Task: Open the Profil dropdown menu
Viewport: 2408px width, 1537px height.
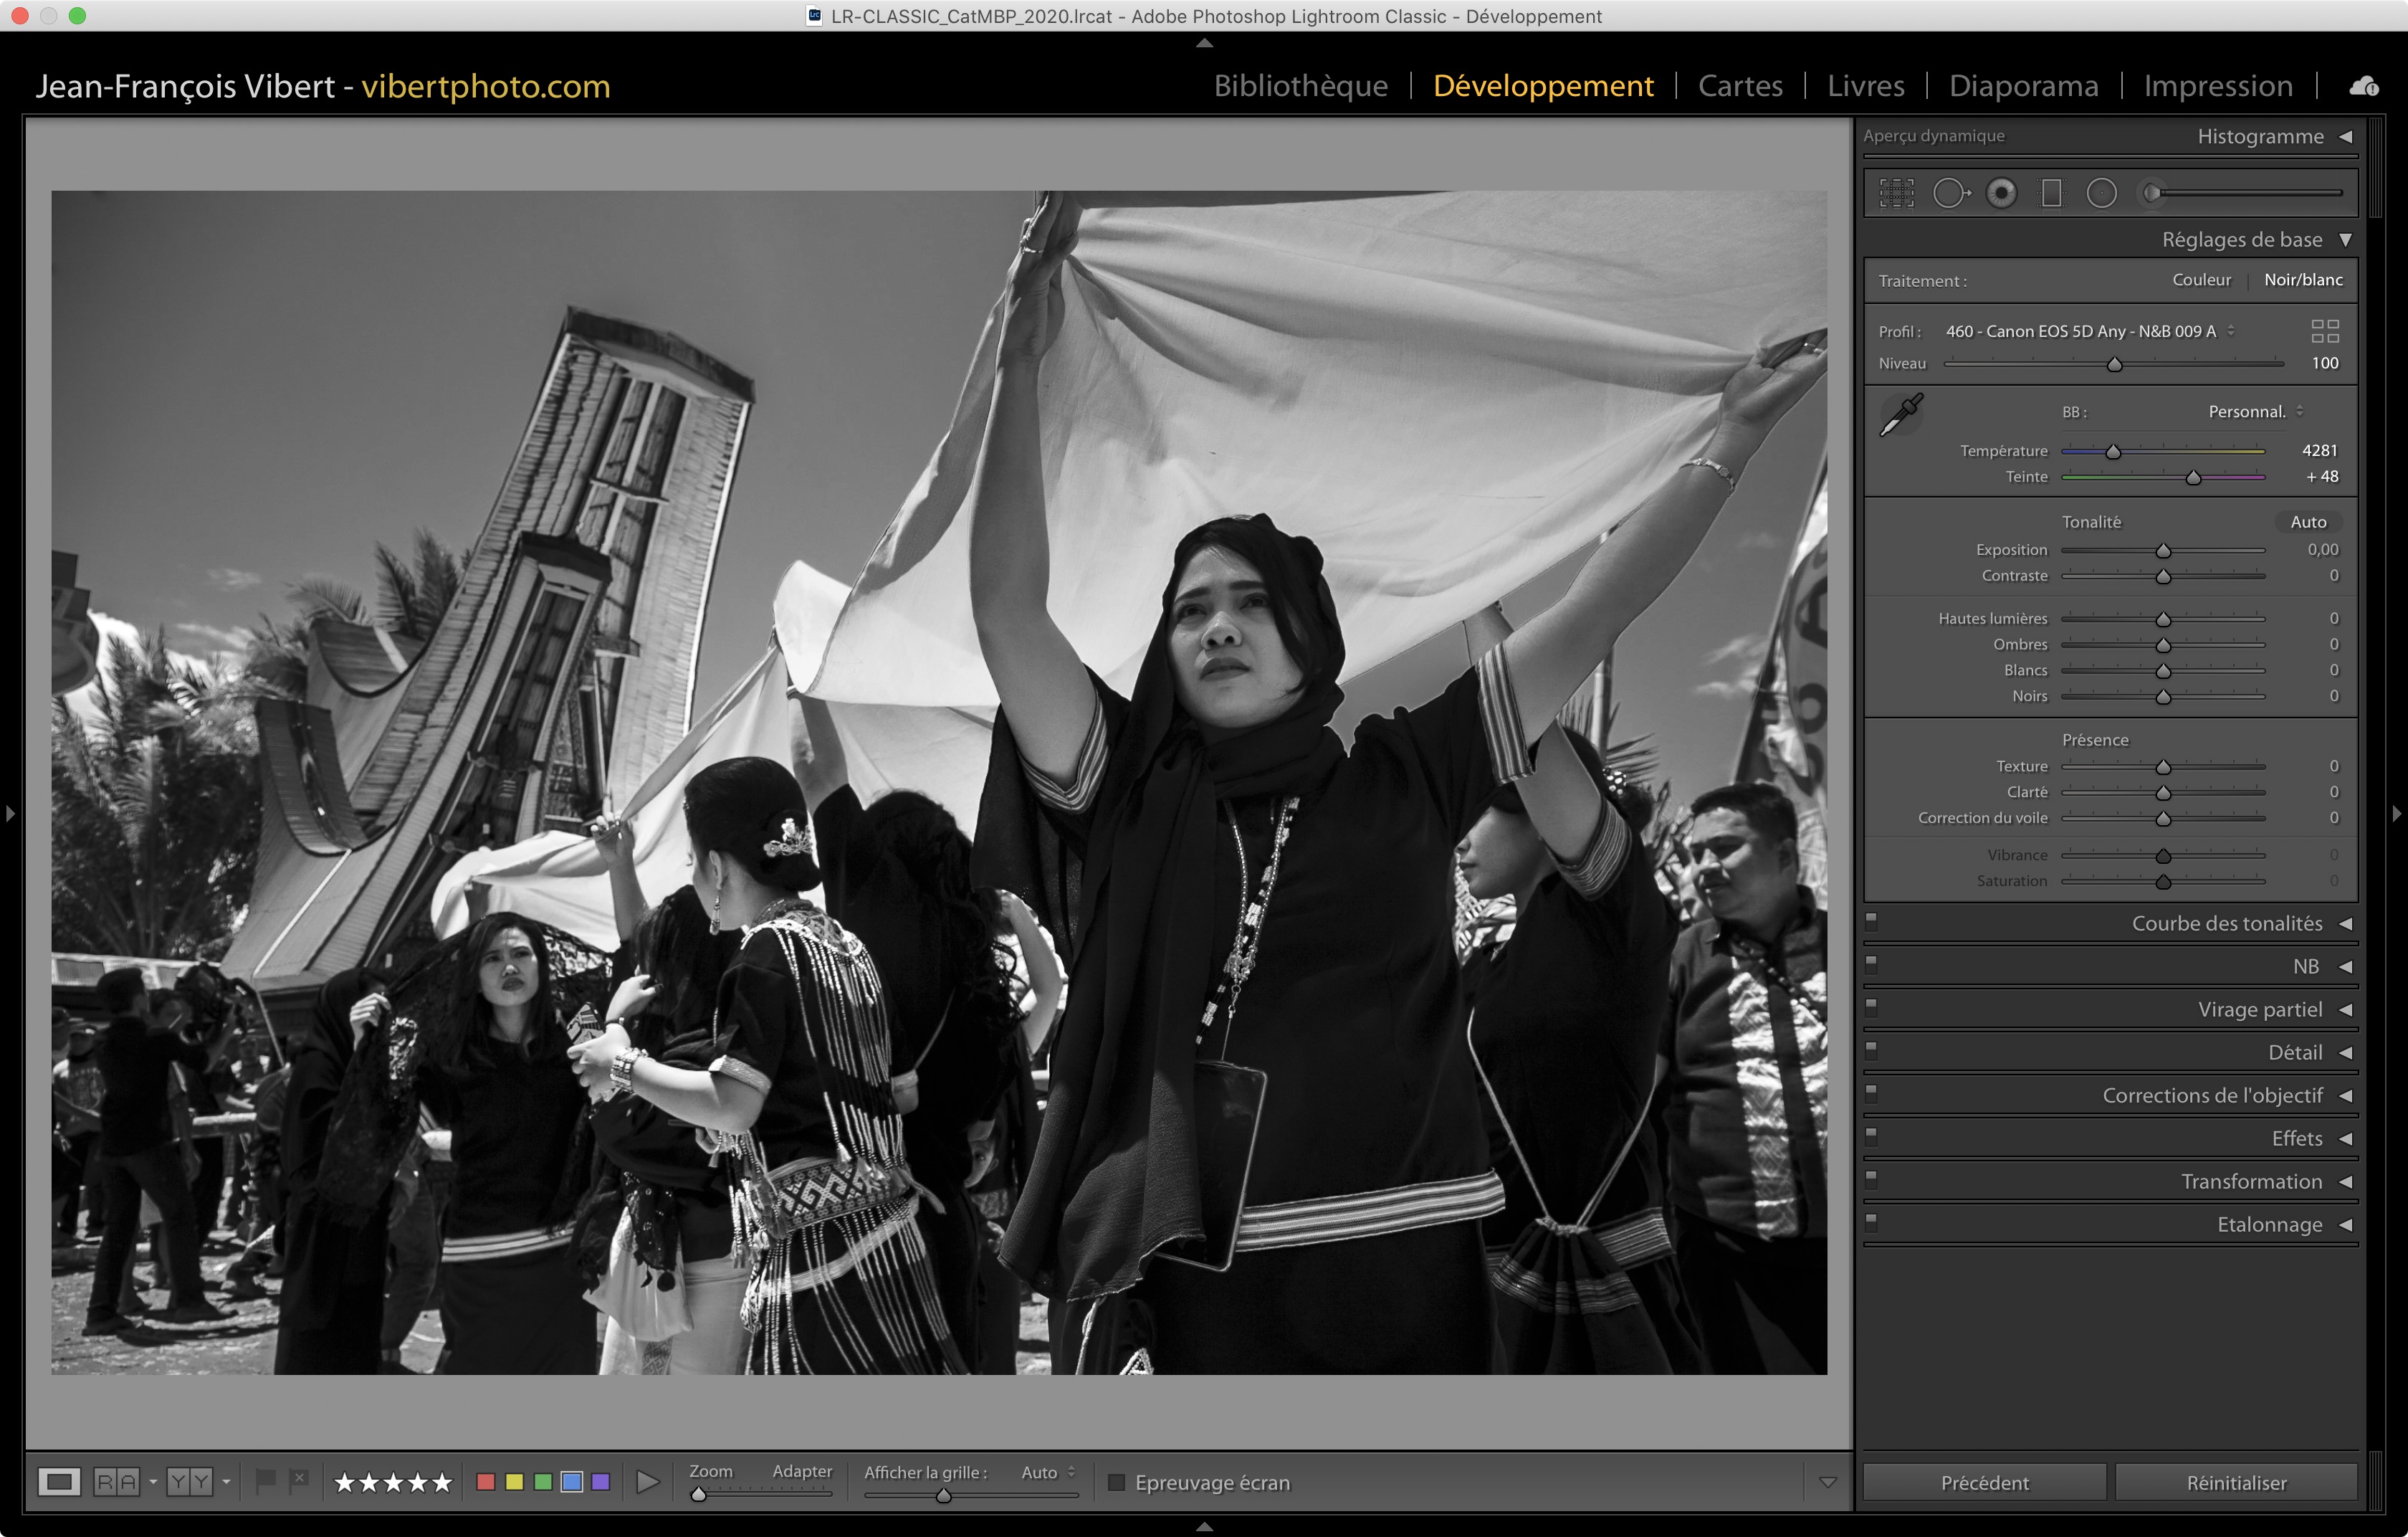Action: click(x=2089, y=331)
